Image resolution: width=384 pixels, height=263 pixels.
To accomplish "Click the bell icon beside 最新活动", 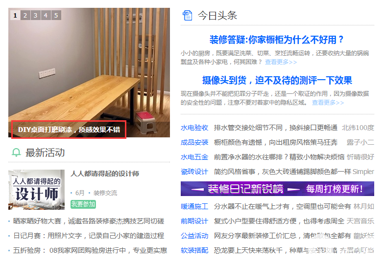I will click(x=16, y=153).
